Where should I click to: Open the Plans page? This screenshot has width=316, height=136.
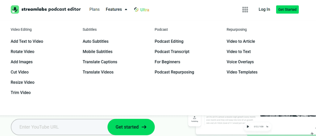click(x=94, y=10)
